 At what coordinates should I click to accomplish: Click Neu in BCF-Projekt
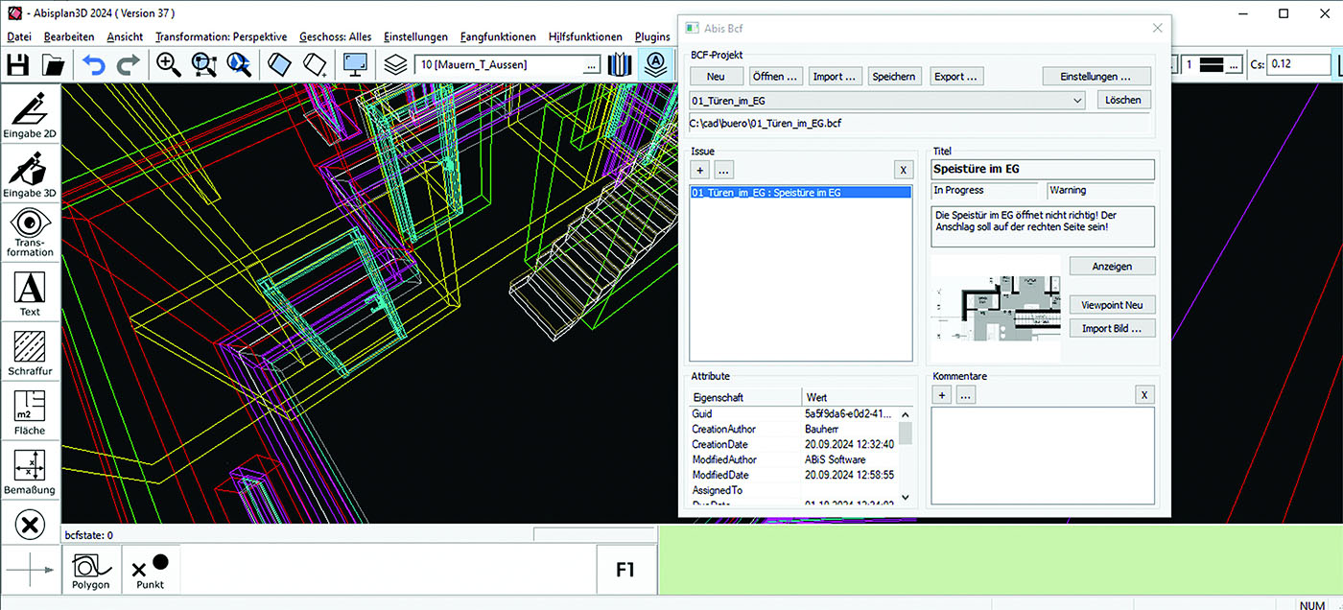[x=716, y=77]
